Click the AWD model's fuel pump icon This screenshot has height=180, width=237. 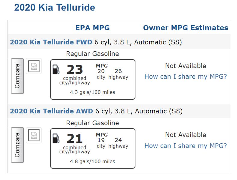coord(56,138)
